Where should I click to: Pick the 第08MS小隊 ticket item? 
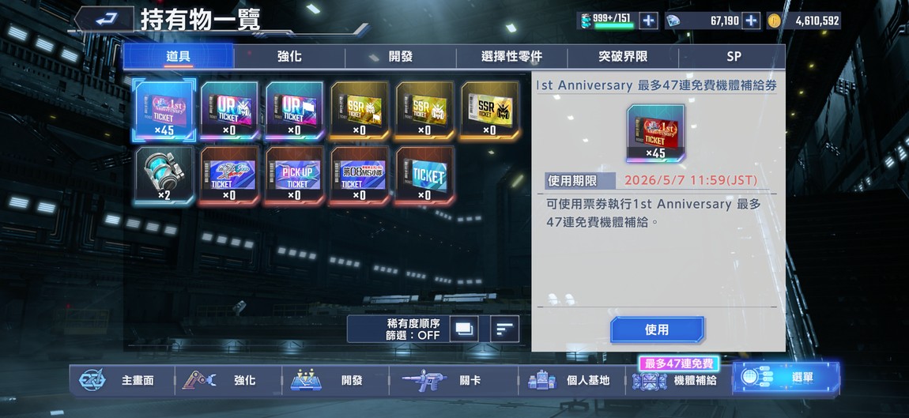point(360,175)
